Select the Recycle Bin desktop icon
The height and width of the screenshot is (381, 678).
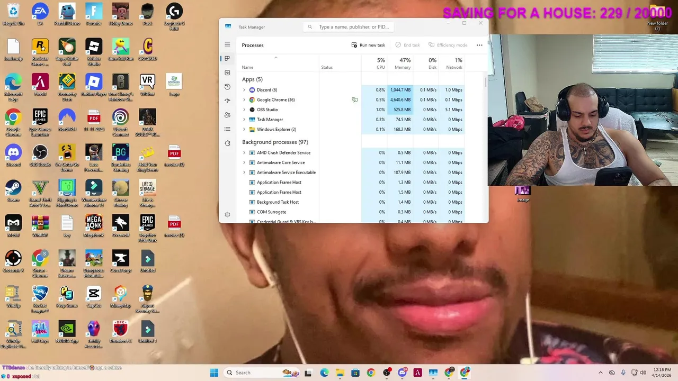(13, 14)
